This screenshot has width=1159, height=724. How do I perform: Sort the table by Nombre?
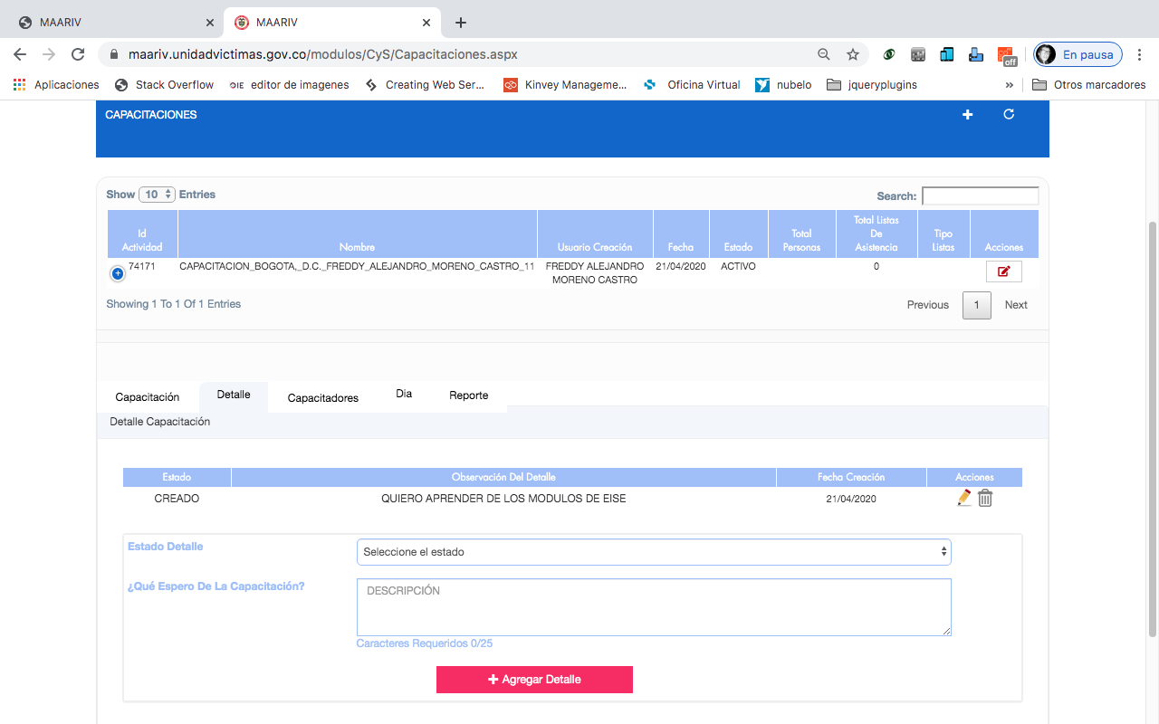pyautogui.click(x=358, y=233)
